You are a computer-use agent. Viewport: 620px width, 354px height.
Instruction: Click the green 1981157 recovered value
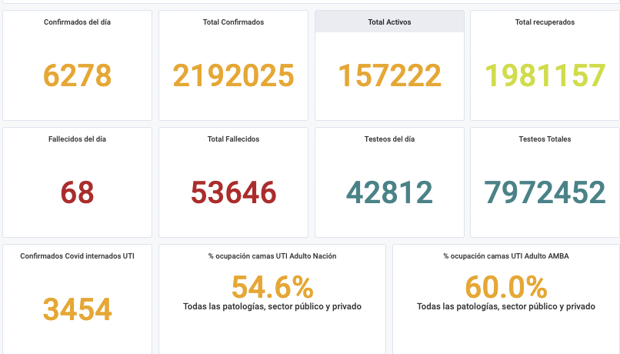click(545, 75)
